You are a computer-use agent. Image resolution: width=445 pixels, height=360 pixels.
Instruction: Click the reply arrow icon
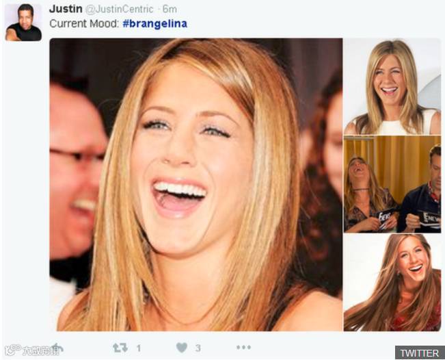(57, 348)
